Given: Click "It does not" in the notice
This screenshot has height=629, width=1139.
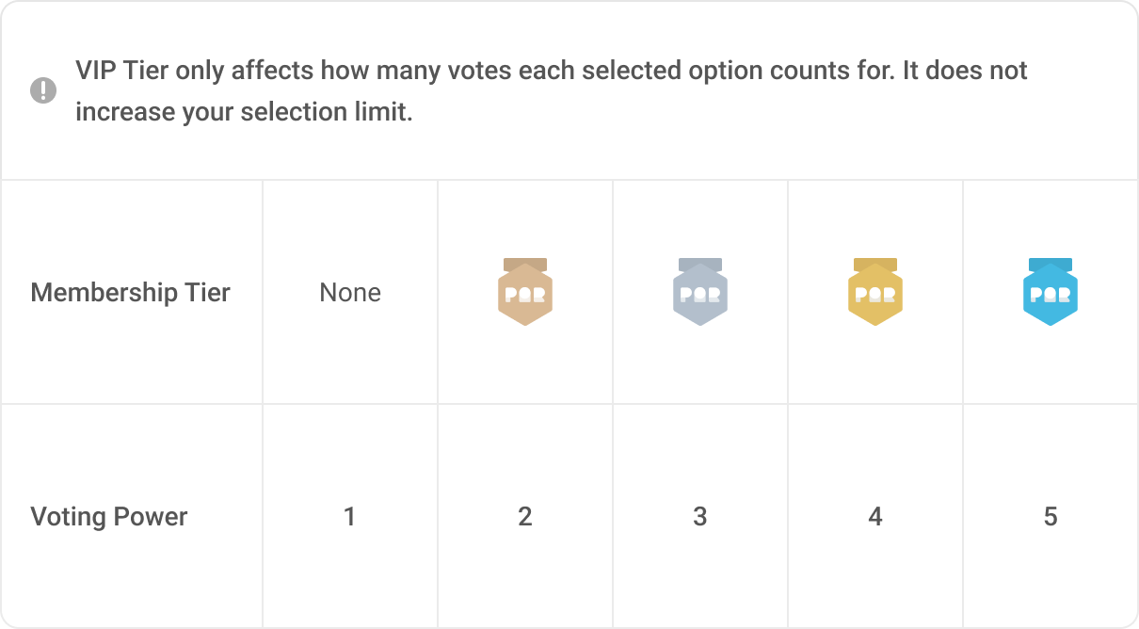Looking at the screenshot, I should coord(965,71).
